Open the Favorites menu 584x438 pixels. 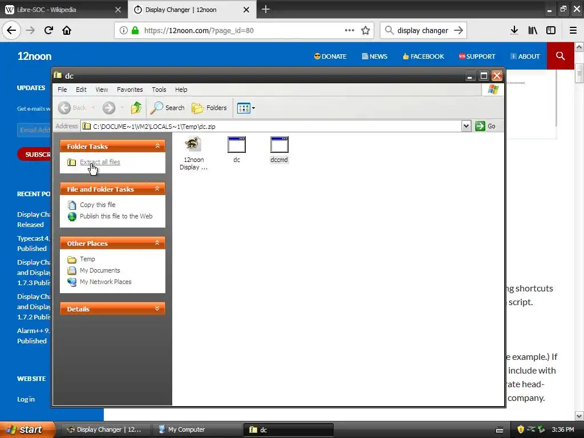pyautogui.click(x=129, y=90)
